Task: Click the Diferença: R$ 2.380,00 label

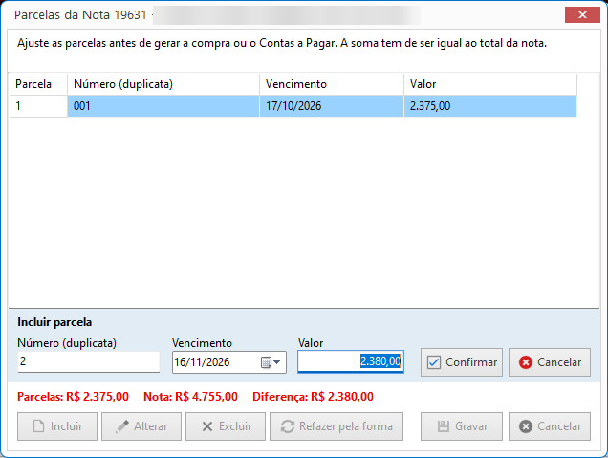Action: click(313, 397)
